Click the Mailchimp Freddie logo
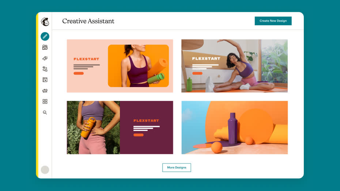 coord(45,22)
